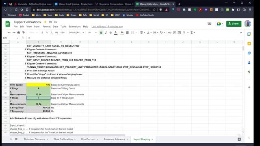Open the text color picker
The height and width of the screenshot is (146, 260).
tap(115, 32)
